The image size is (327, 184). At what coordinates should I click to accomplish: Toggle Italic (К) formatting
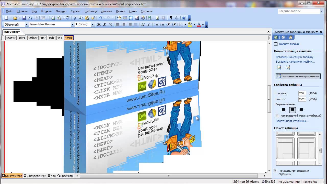coord(104,25)
